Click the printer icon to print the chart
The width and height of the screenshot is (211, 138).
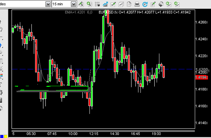point(137,4)
